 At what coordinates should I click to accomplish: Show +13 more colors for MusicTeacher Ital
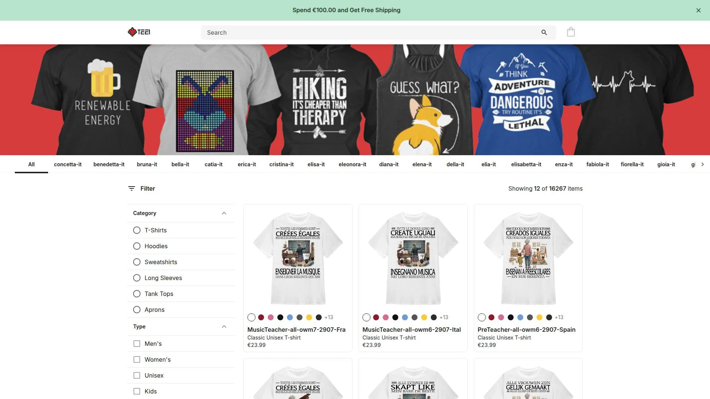tap(444, 317)
